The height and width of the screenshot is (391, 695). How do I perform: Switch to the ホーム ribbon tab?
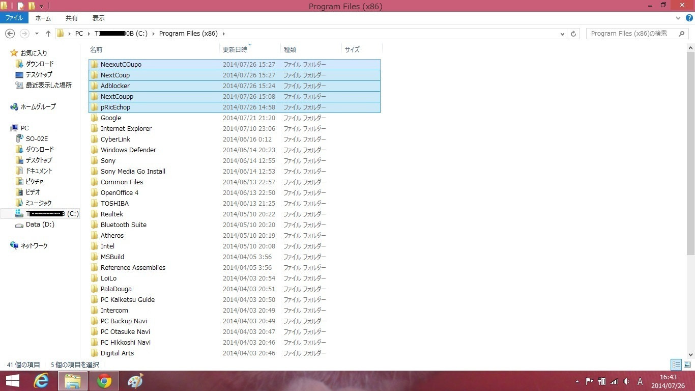click(x=43, y=18)
